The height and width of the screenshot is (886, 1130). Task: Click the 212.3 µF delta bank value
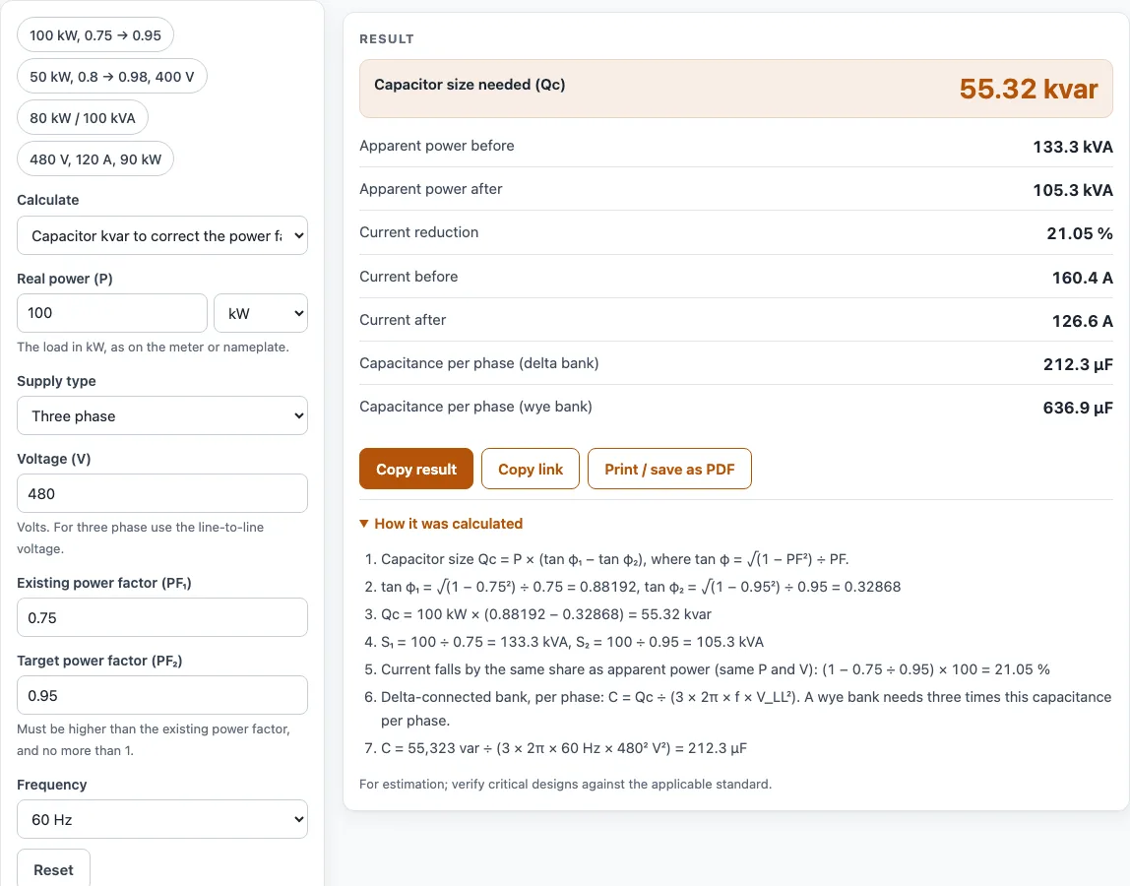pos(1078,364)
